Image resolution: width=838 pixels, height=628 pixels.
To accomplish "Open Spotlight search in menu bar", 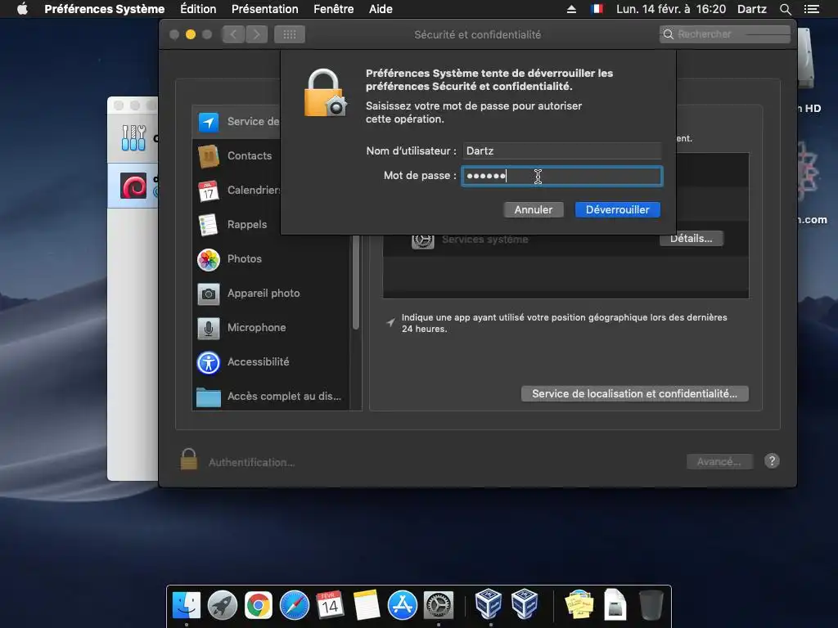I will pos(785,9).
